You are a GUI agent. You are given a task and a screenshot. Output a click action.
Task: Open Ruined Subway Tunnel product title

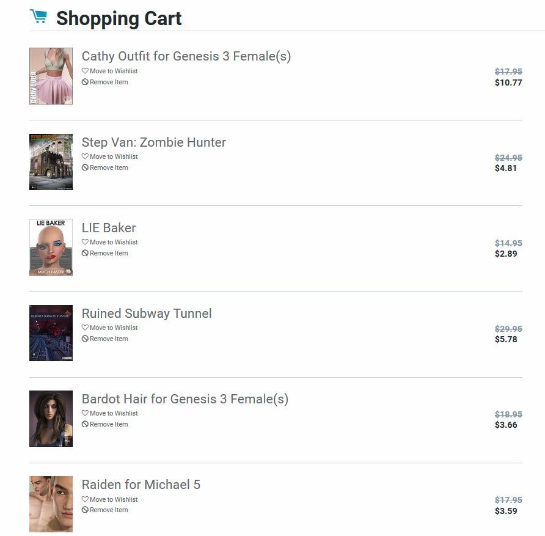147,314
